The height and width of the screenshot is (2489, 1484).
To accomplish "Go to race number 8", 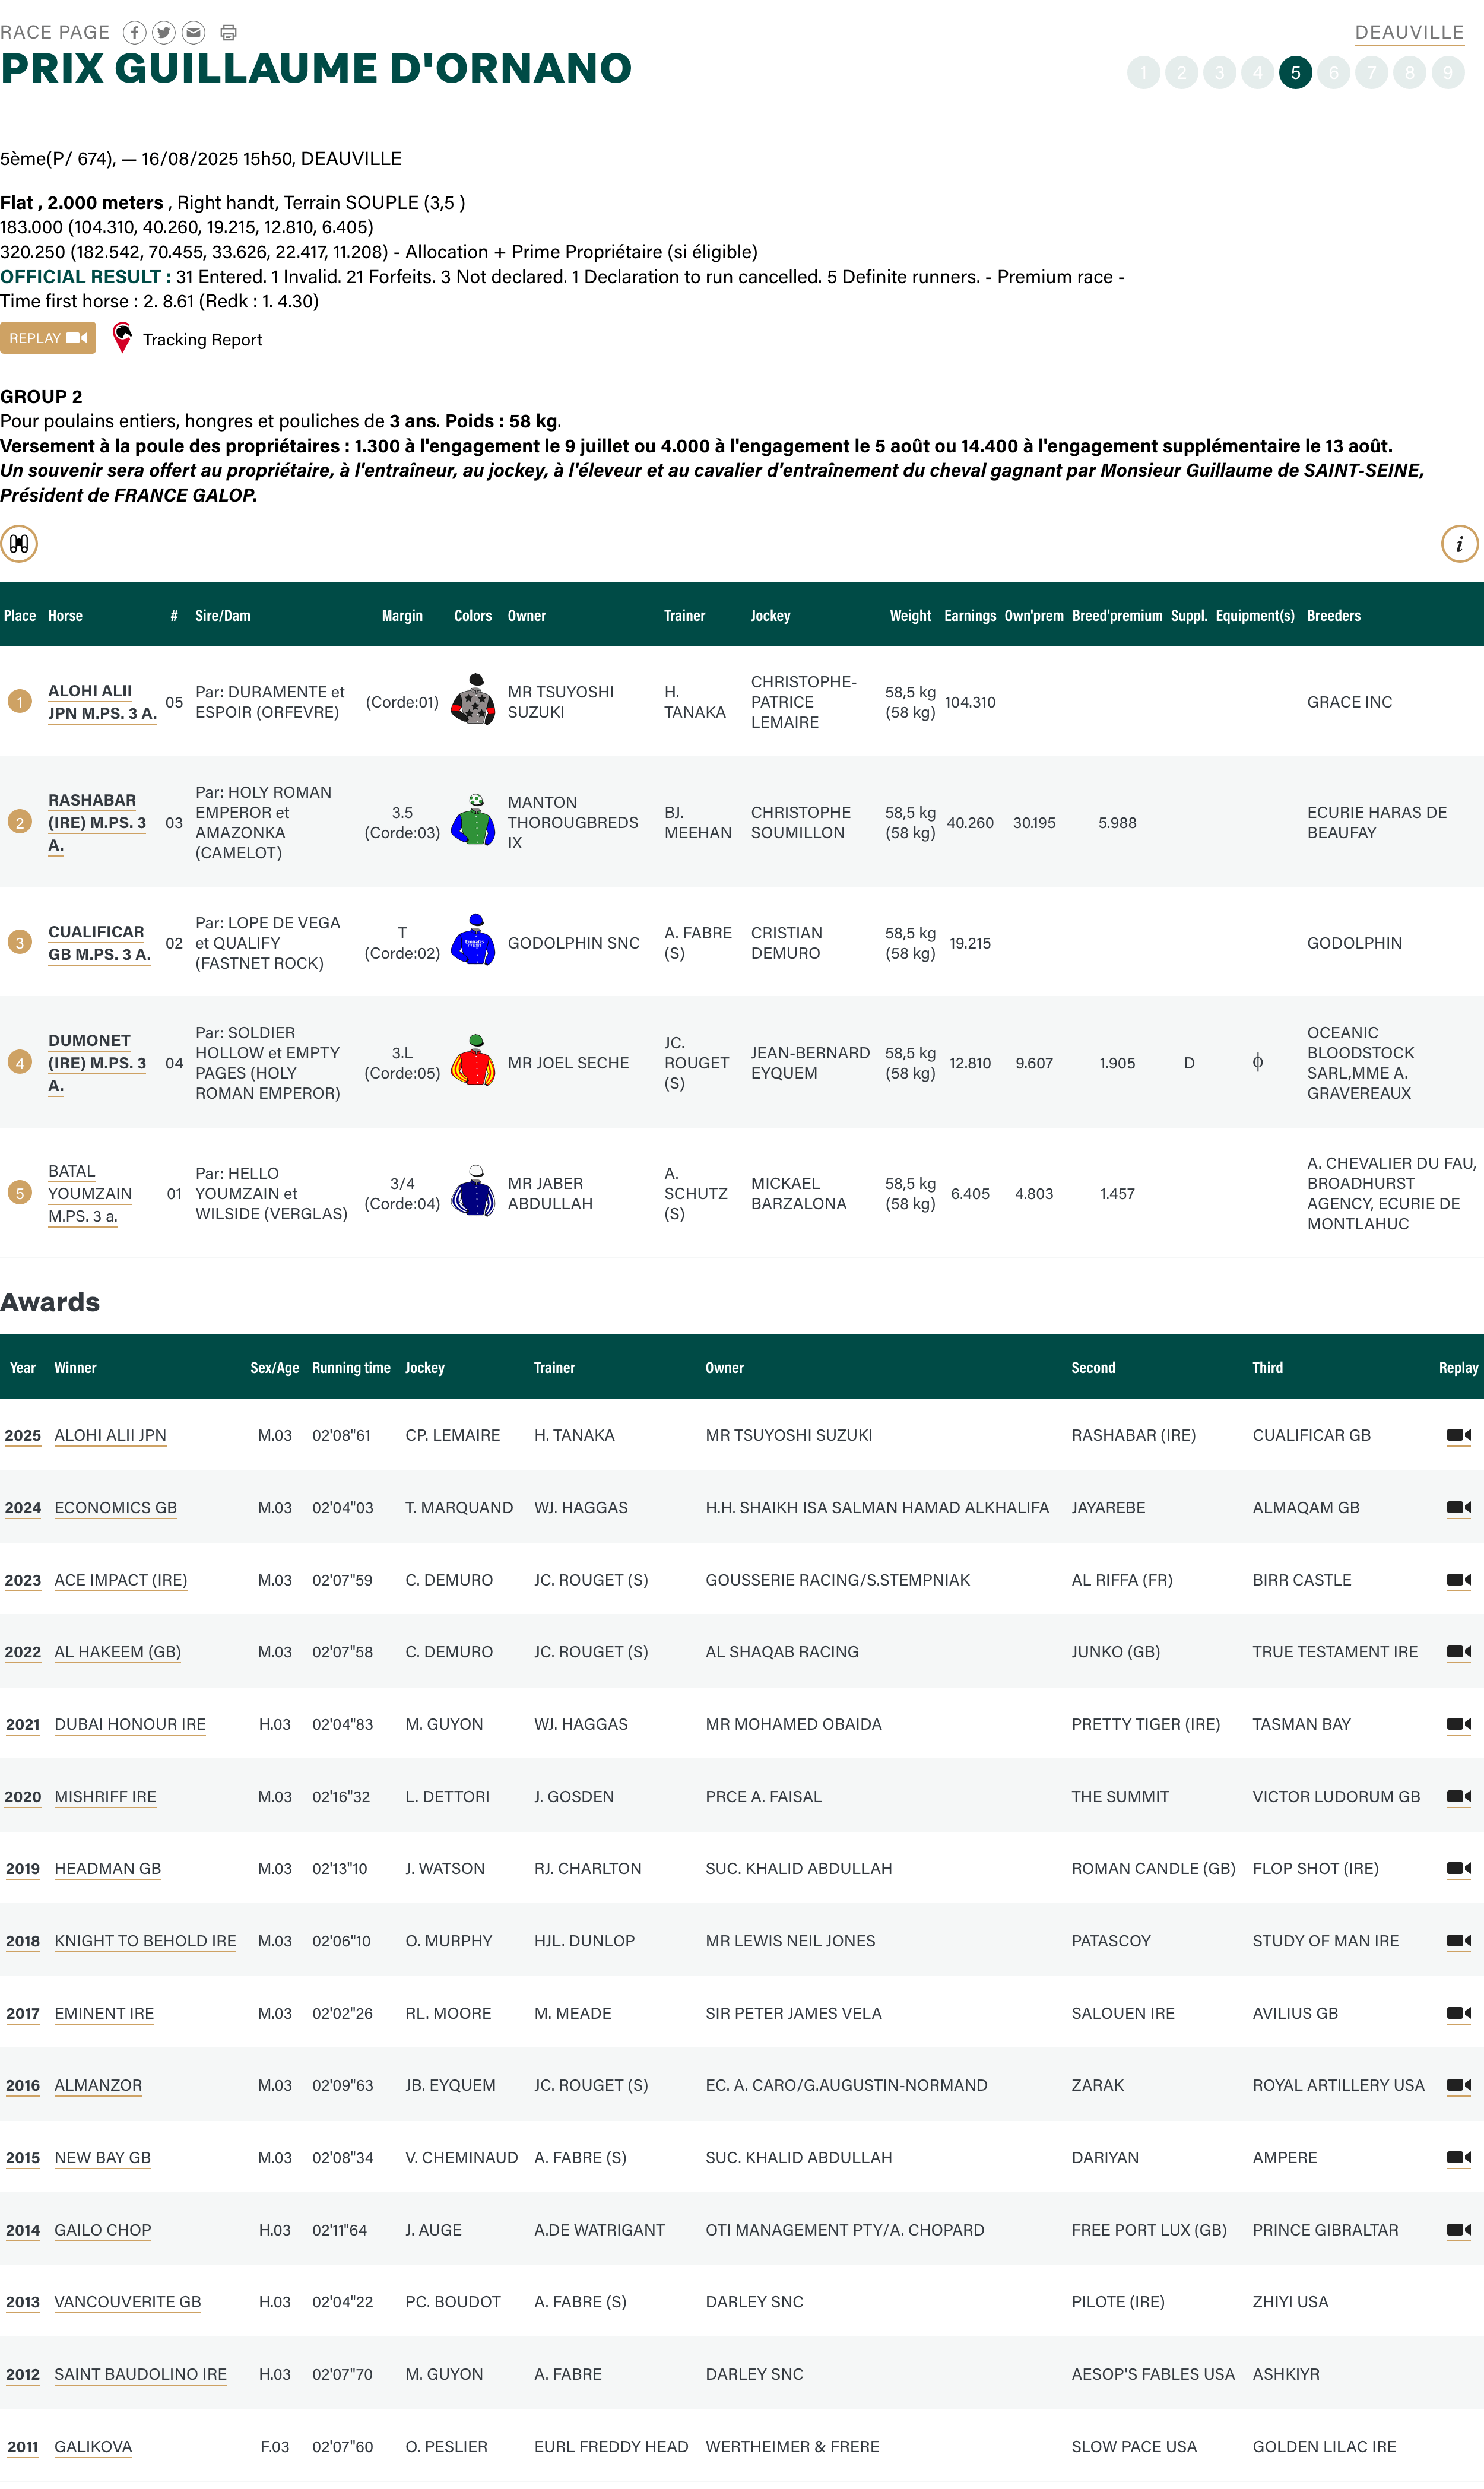I will click(1410, 73).
